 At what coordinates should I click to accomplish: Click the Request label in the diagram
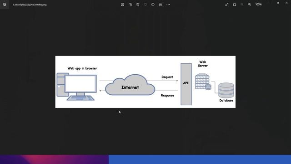(167, 77)
